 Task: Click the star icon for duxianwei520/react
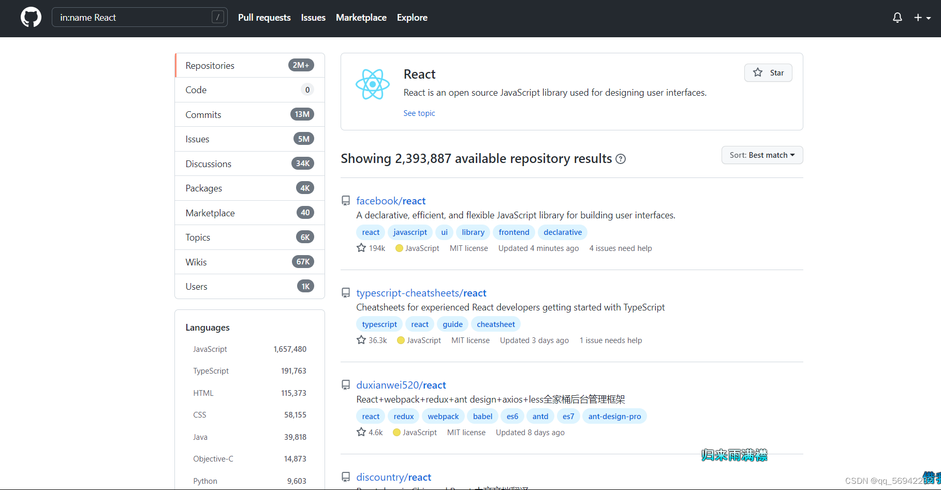tap(361, 432)
